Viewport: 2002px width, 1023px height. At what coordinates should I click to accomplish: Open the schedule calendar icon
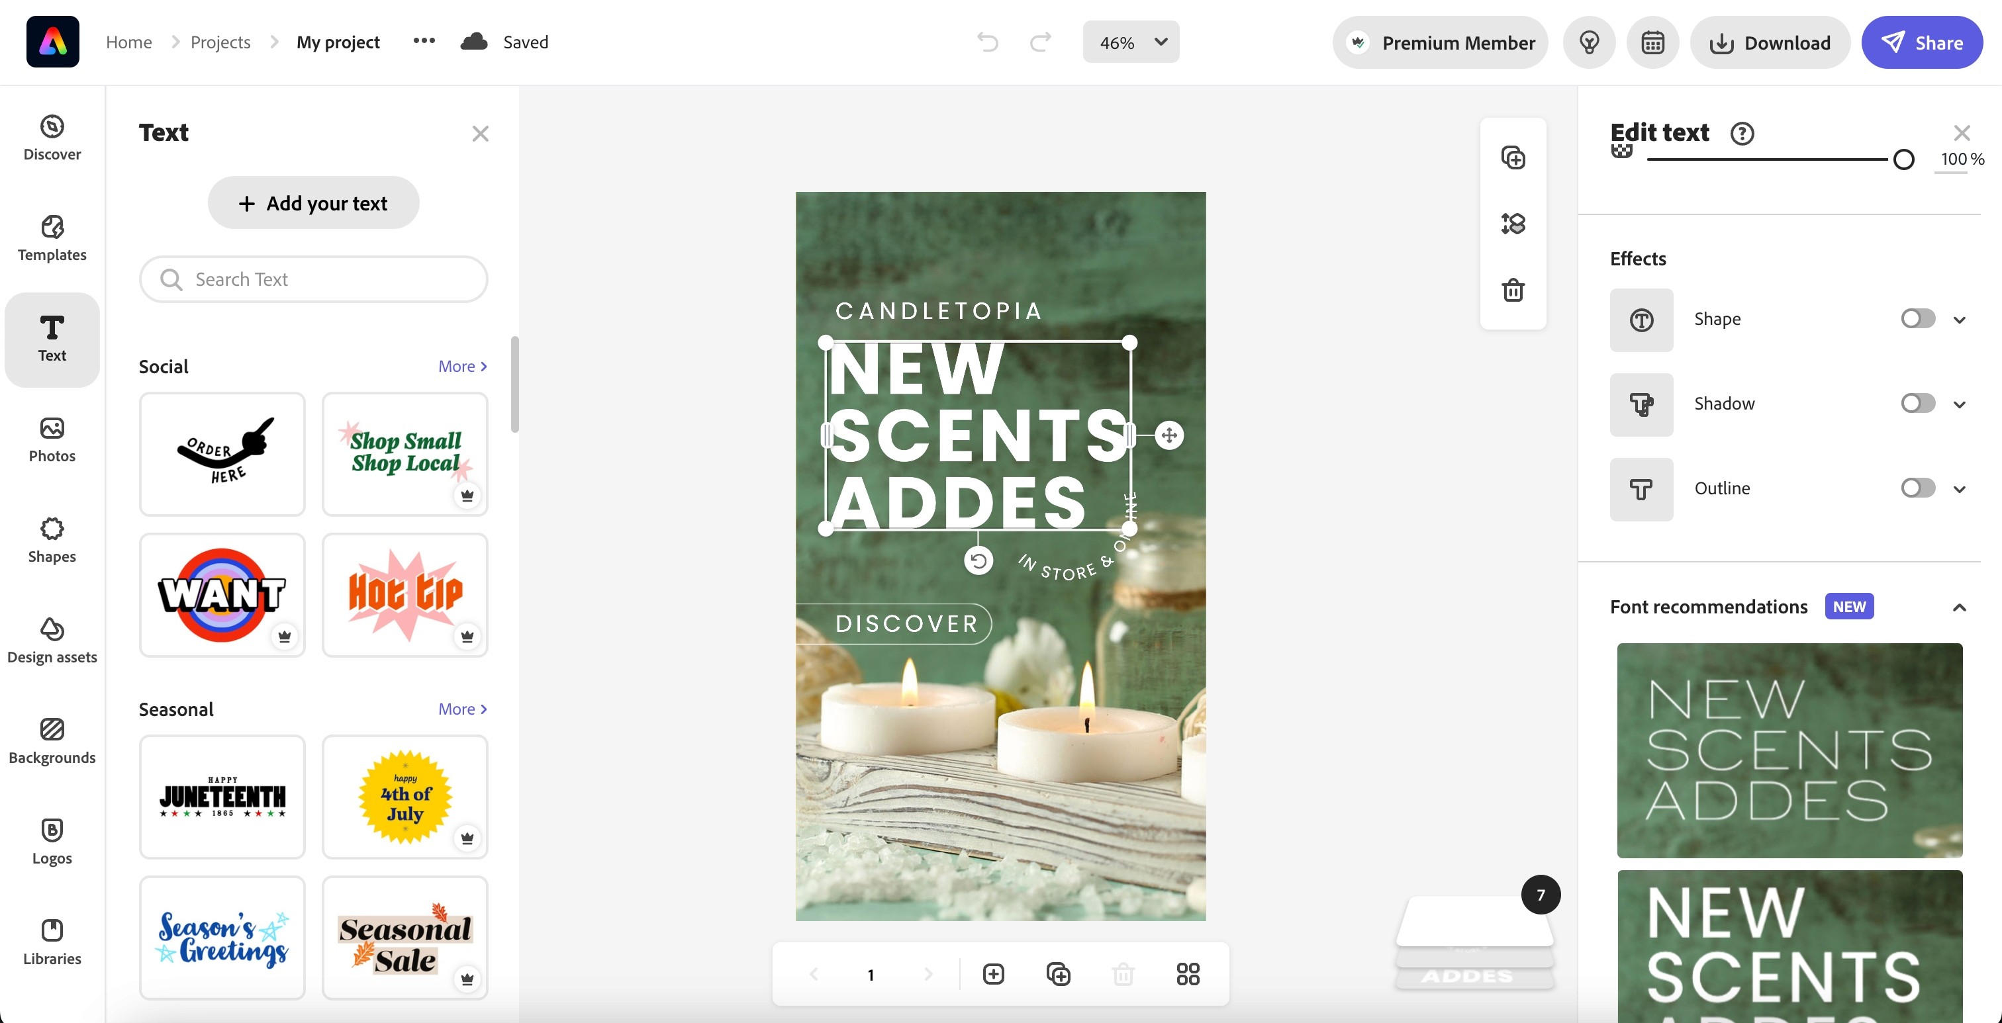(1652, 43)
